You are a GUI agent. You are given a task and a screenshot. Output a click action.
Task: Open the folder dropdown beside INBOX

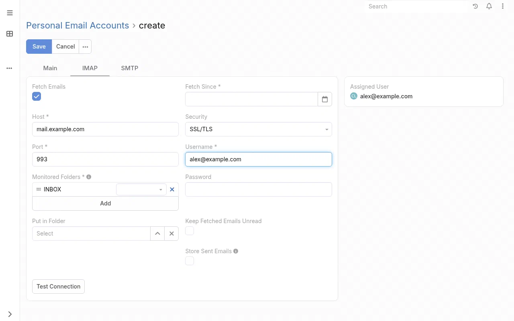[141, 189]
